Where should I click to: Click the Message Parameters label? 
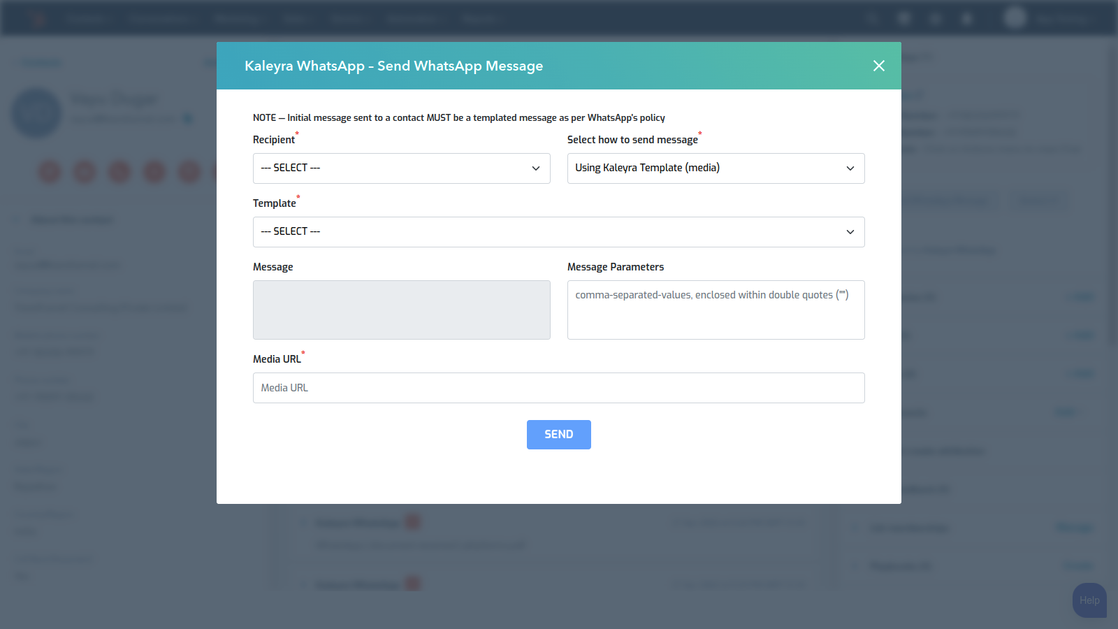click(616, 267)
